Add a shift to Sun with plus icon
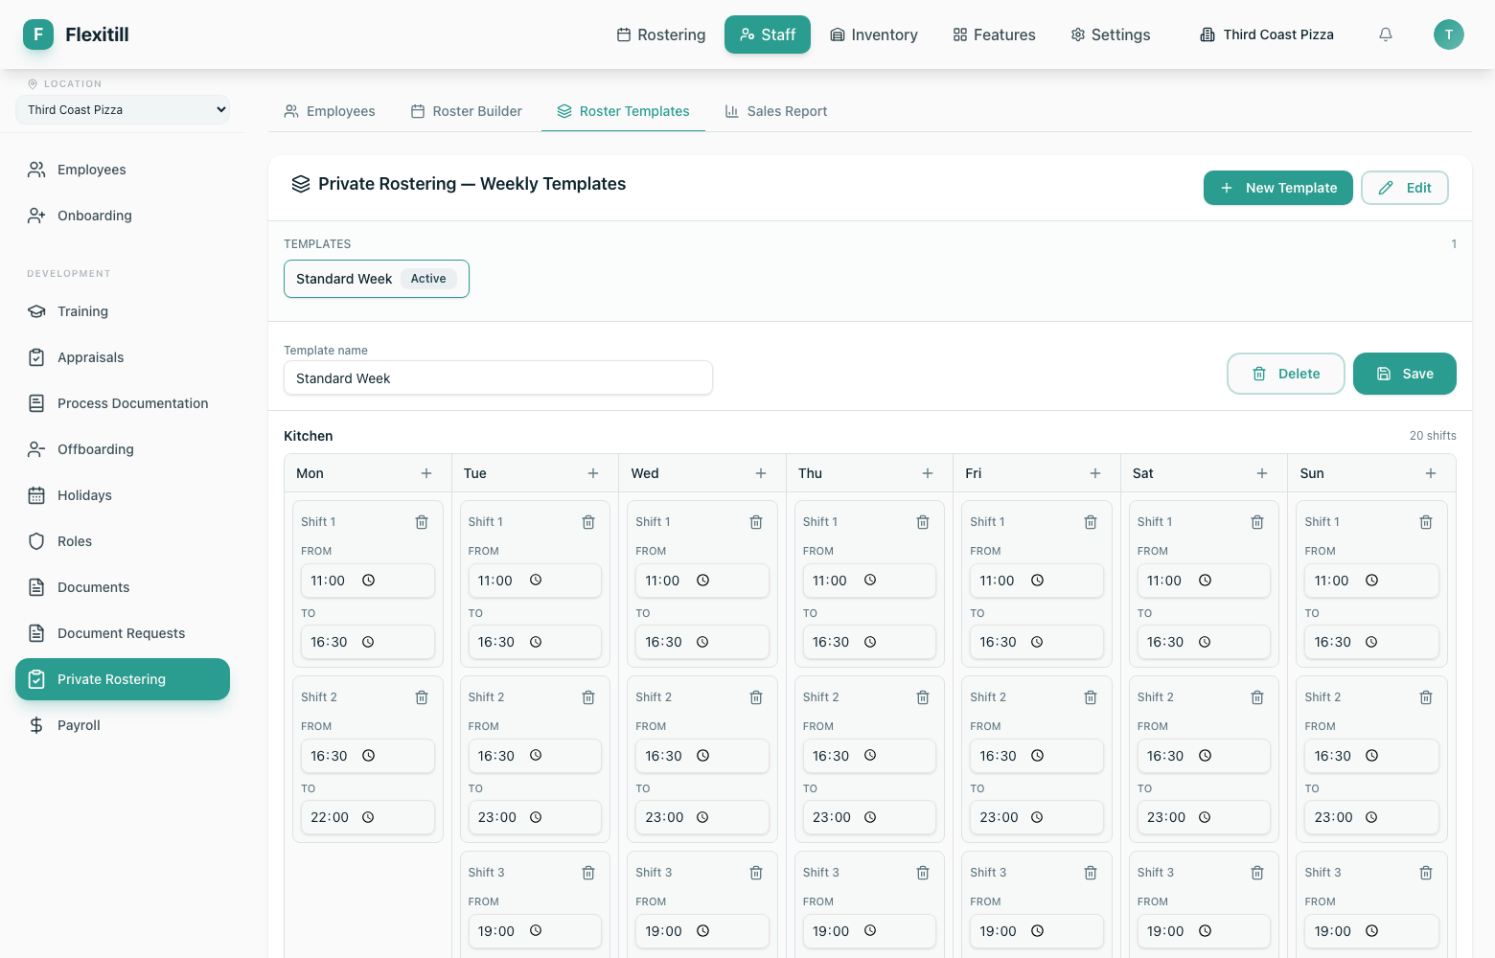 pyautogui.click(x=1431, y=473)
